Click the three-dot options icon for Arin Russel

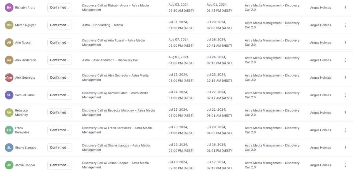tap(345, 43)
